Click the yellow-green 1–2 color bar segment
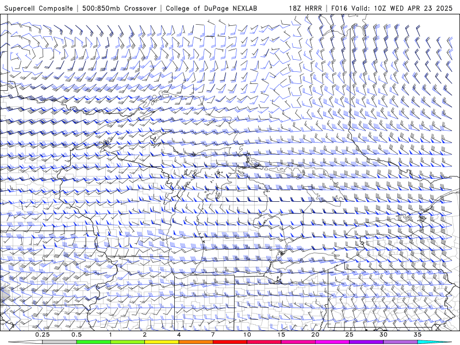The image size is (460, 345). point(128,342)
